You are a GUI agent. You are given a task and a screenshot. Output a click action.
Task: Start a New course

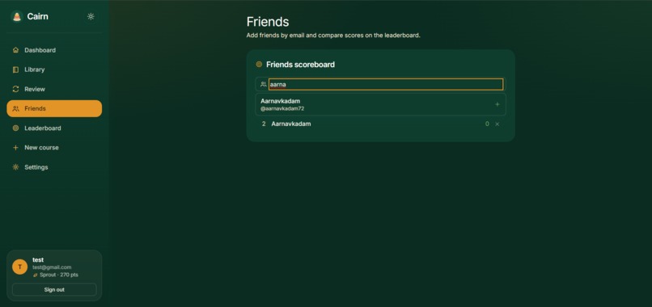point(54,148)
